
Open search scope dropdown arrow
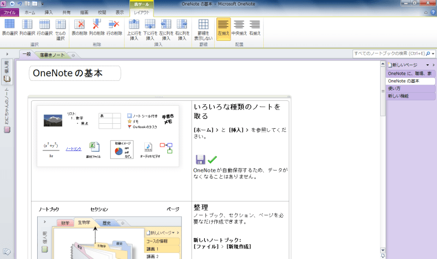pos(433,53)
